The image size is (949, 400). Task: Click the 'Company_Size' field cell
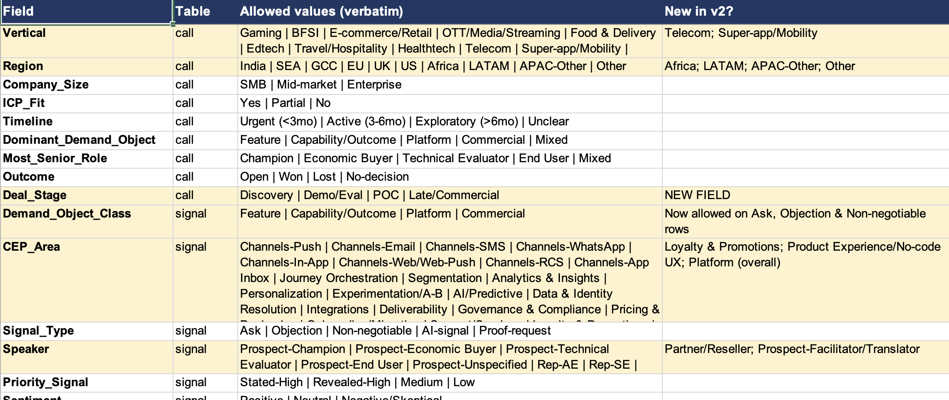[x=86, y=85]
